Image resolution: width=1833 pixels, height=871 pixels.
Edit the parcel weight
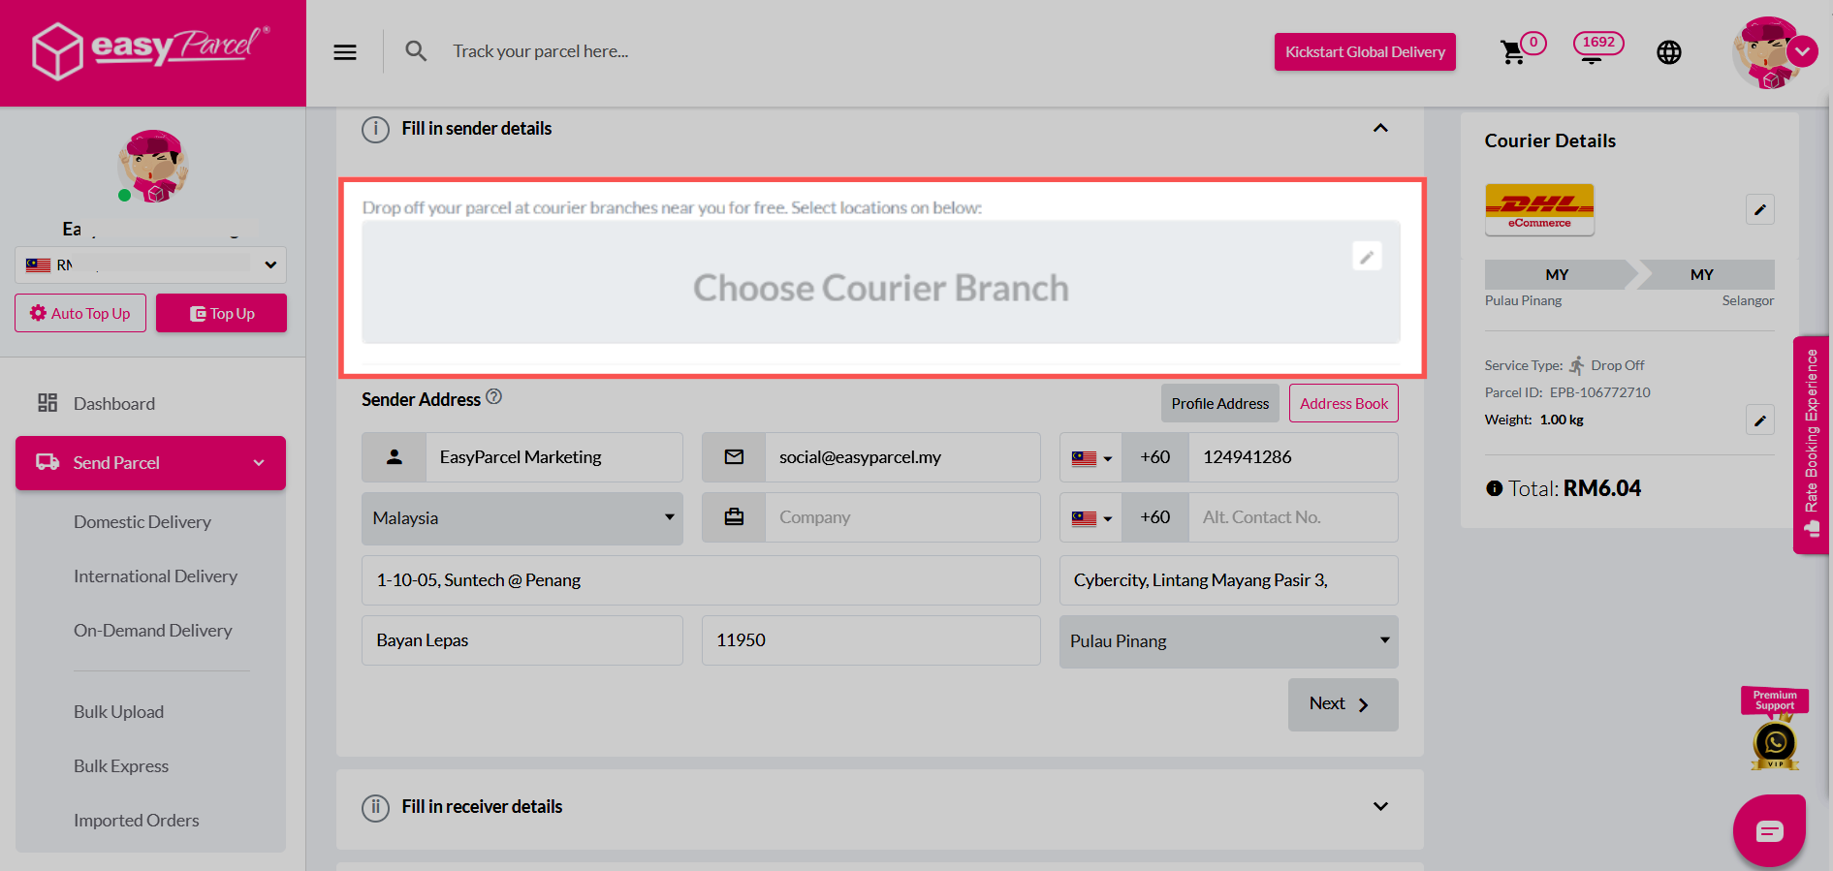tap(1760, 420)
